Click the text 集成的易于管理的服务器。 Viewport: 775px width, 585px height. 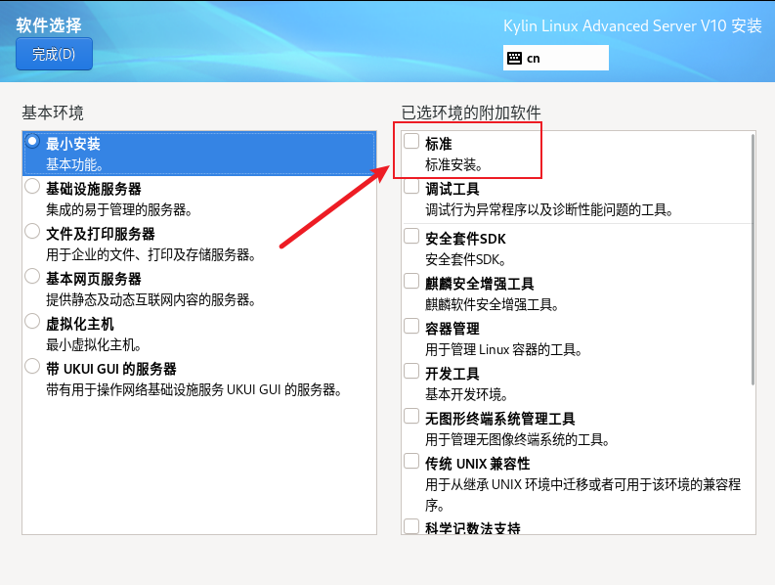pyautogui.click(x=119, y=210)
